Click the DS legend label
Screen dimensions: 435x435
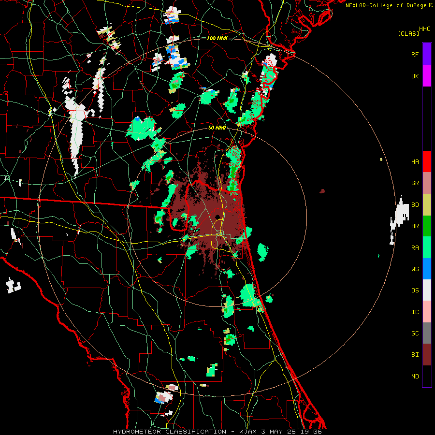point(415,290)
